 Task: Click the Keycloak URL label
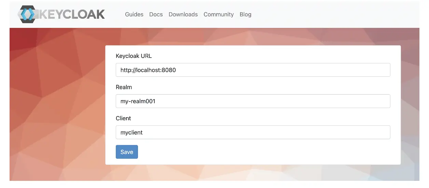tap(134, 56)
